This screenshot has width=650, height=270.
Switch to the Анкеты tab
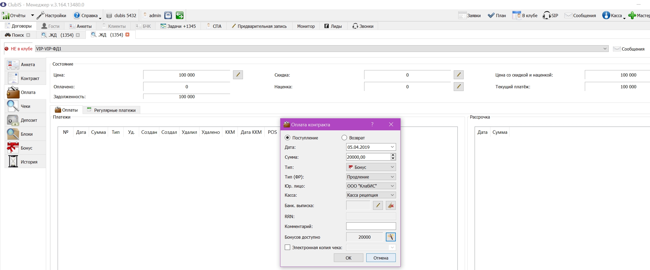[x=80, y=26]
